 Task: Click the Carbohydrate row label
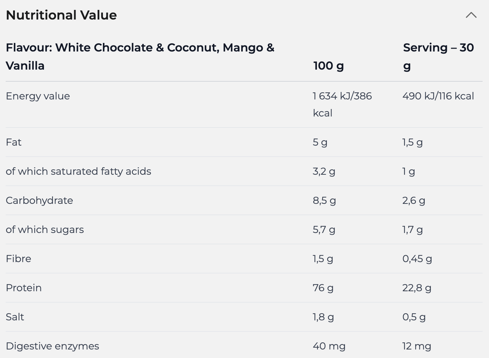click(x=39, y=200)
